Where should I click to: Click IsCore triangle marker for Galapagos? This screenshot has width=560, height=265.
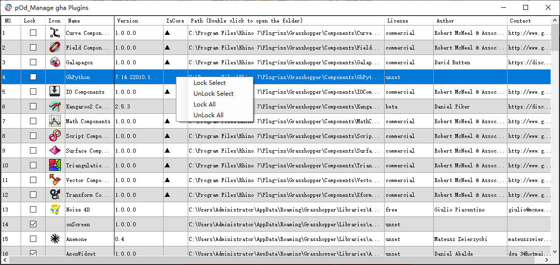coord(167,62)
